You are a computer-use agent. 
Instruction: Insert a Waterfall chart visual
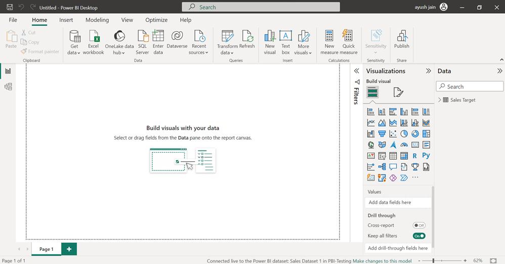tap(371, 134)
